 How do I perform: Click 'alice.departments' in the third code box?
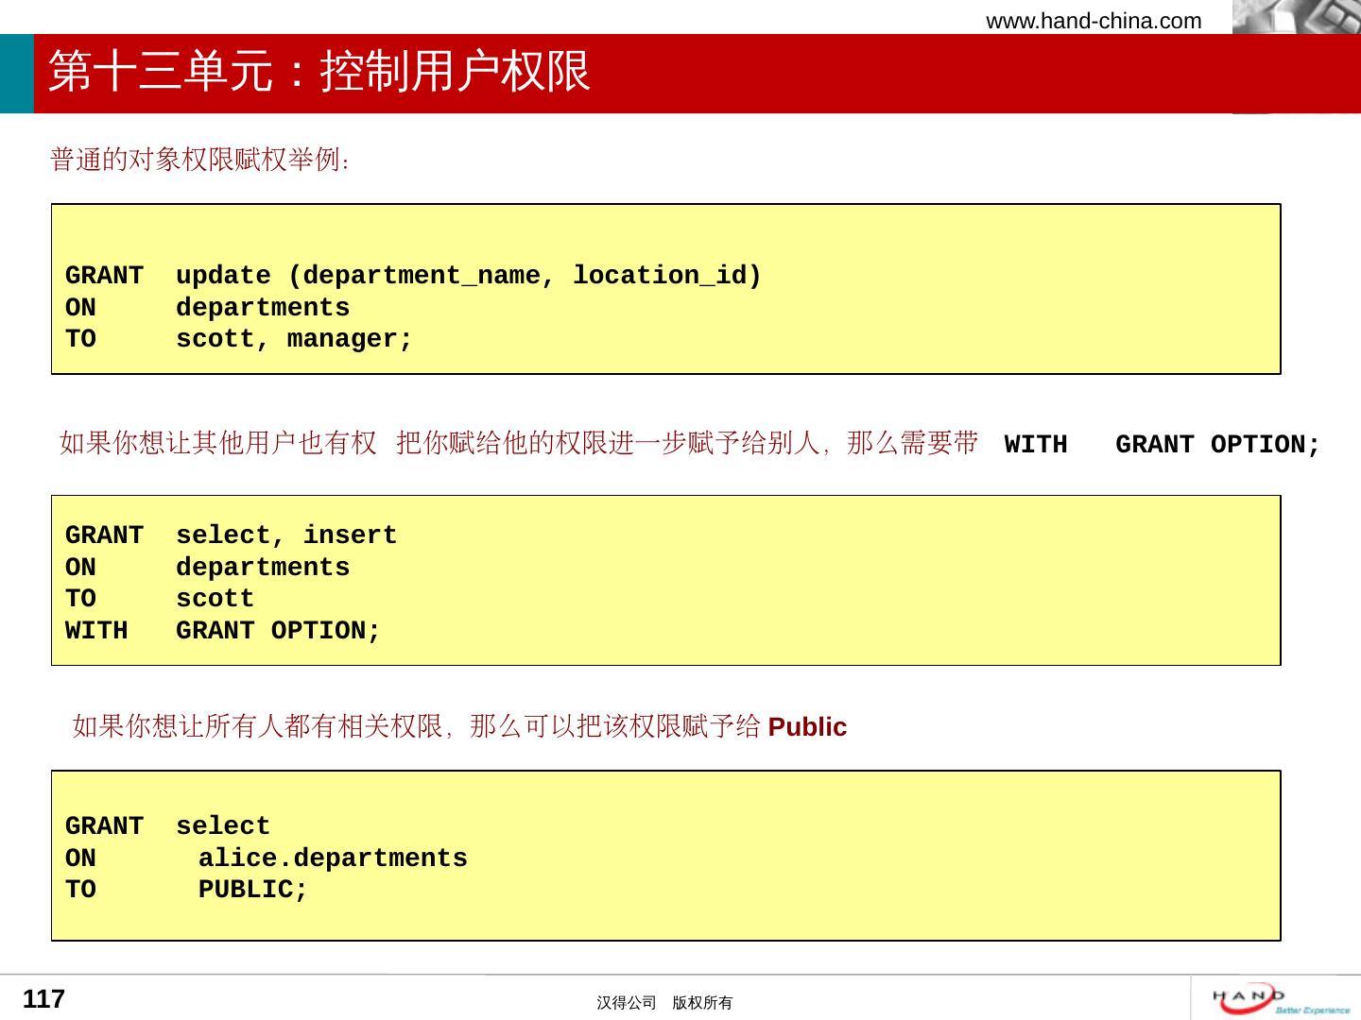click(x=333, y=858)
